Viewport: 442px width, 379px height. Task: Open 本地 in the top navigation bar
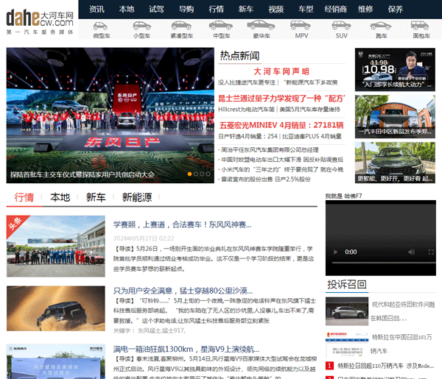tap(127, 10)
